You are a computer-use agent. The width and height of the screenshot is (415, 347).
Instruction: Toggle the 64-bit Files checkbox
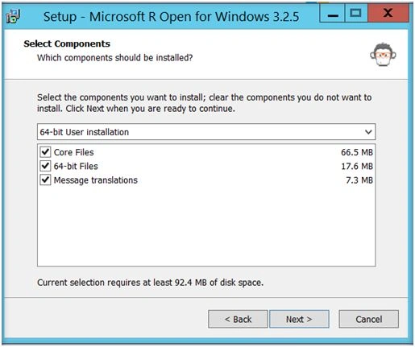coord(45,166)
